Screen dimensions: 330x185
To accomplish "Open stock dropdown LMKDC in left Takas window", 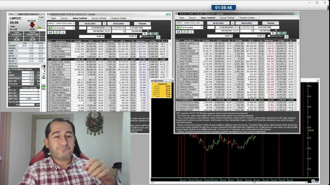I will [74, 23].
